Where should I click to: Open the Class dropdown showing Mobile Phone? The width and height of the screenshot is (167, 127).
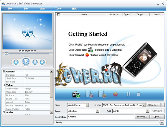87,105
